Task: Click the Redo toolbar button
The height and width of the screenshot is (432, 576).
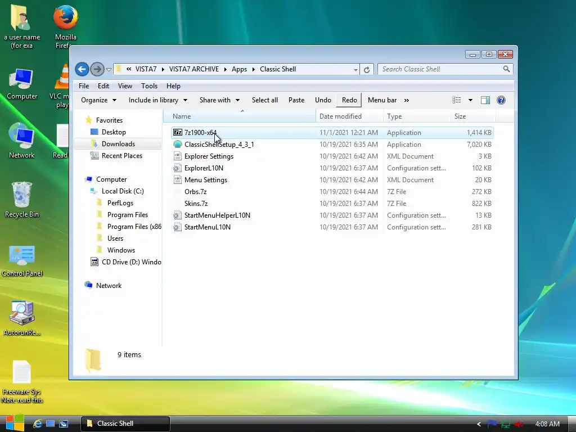Action: pos(349,100)
